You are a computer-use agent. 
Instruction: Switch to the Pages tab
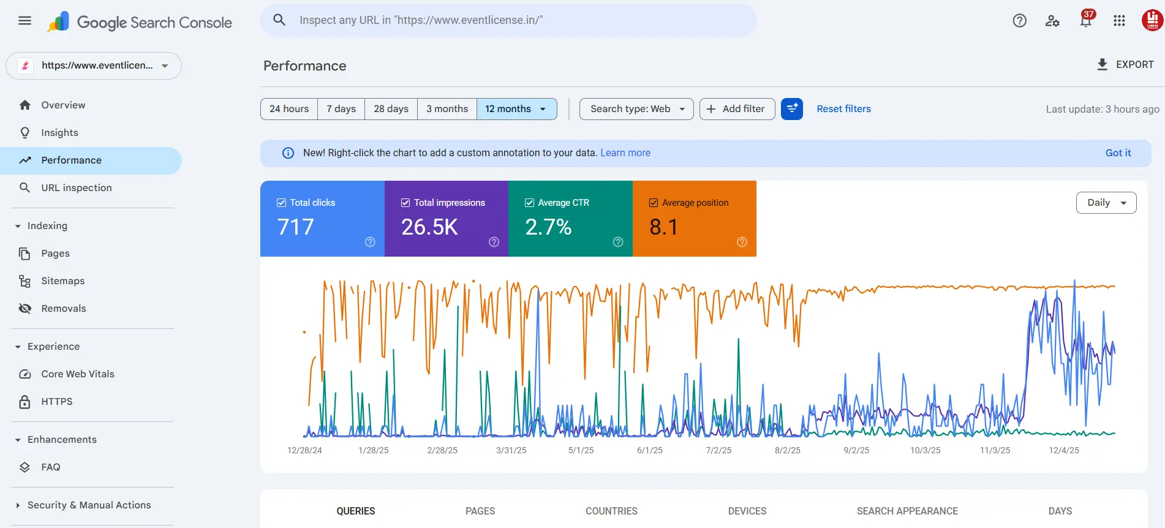point(480,511)
